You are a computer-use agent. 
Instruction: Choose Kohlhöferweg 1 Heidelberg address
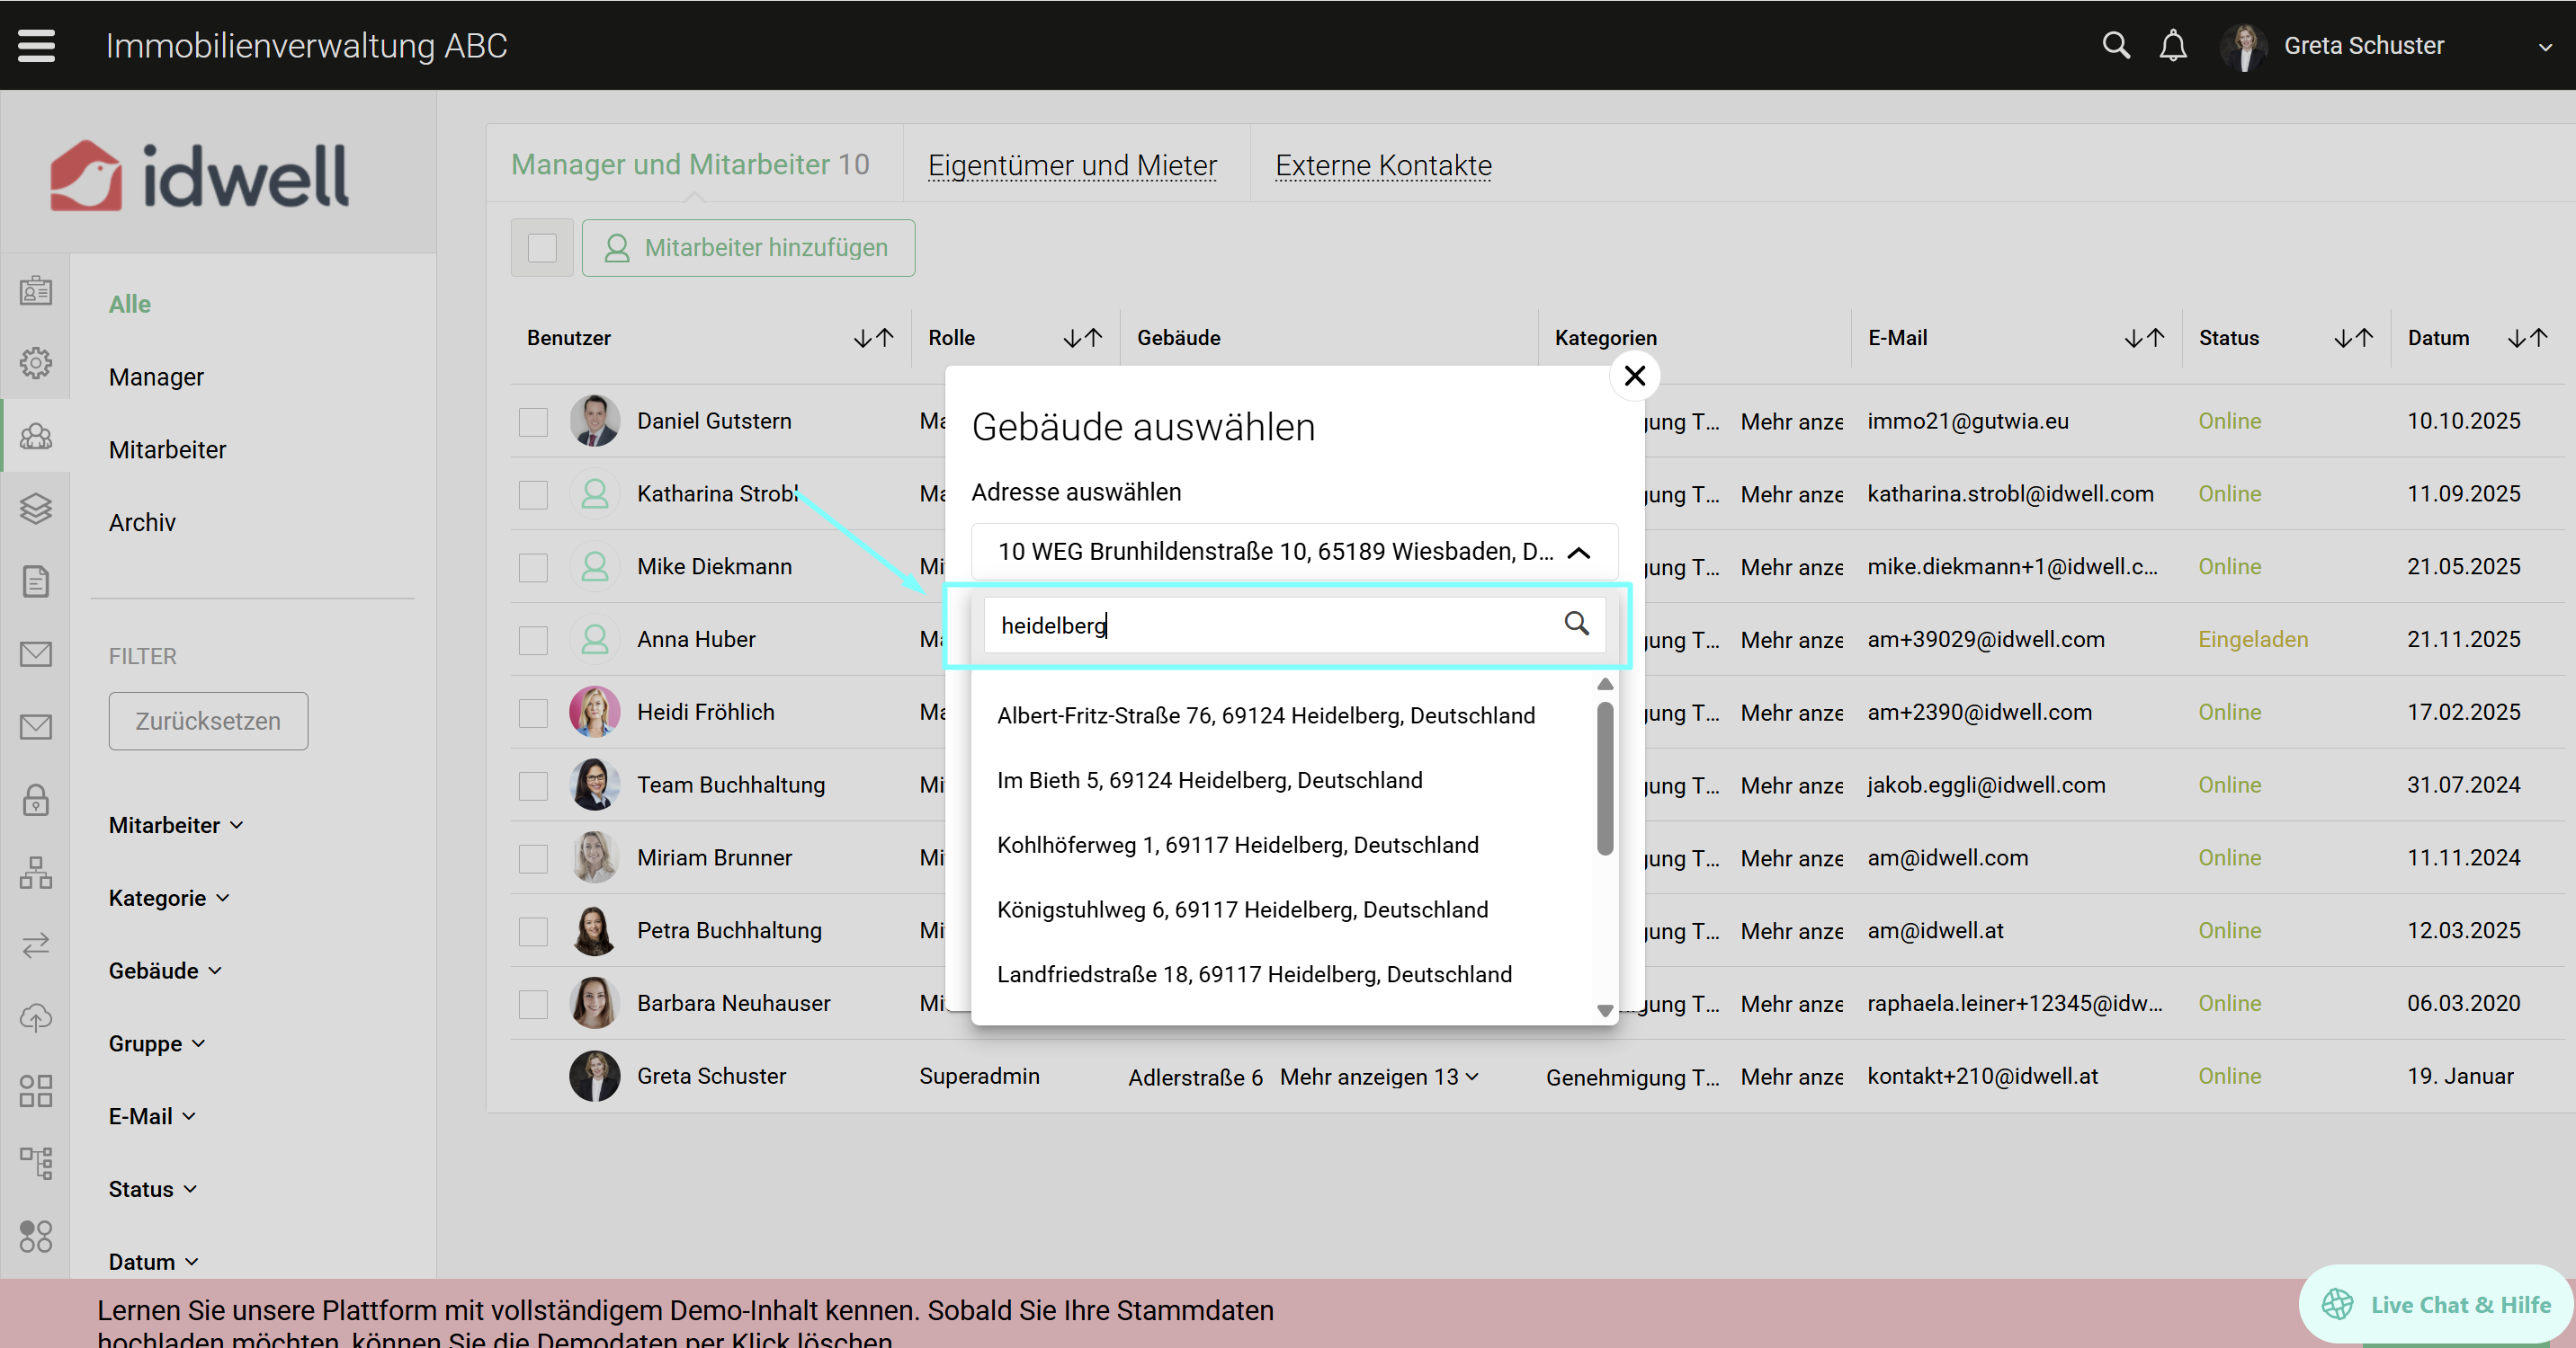[1237, 845]
